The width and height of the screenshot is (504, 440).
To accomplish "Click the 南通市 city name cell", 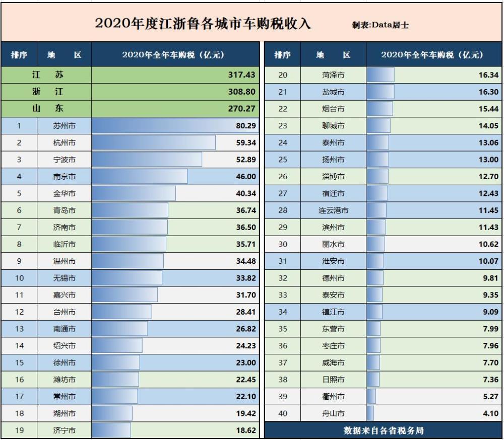I will click(65, 329).
